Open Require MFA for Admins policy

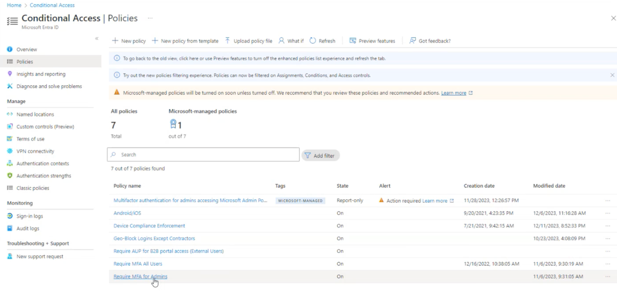140,276
